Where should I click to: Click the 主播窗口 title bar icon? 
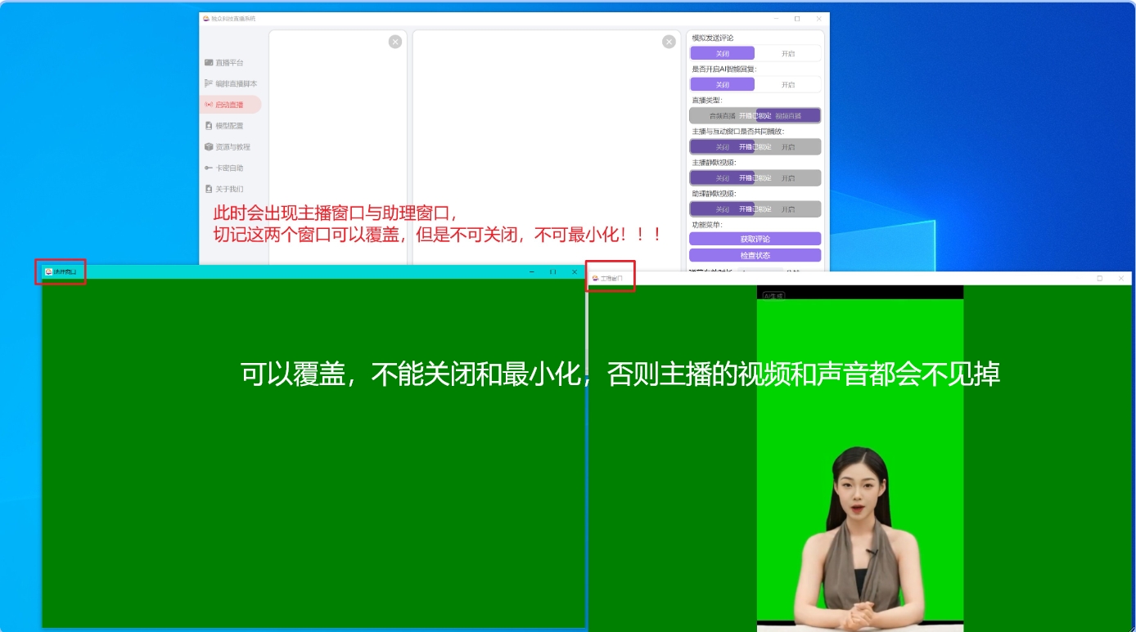tap(596, 278)
